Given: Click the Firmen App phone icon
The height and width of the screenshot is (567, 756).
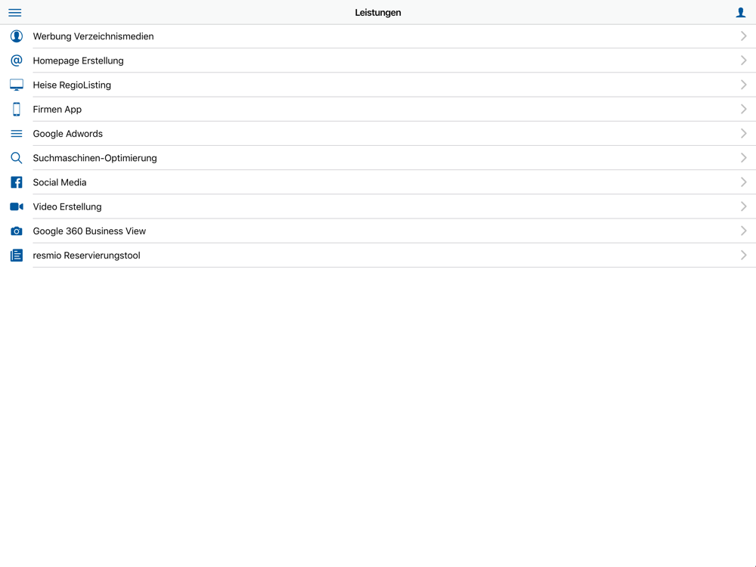Looking at the screenshot, I should [x=17, y=109].
